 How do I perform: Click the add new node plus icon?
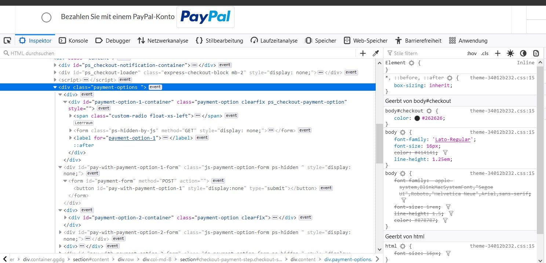(363, 53)
